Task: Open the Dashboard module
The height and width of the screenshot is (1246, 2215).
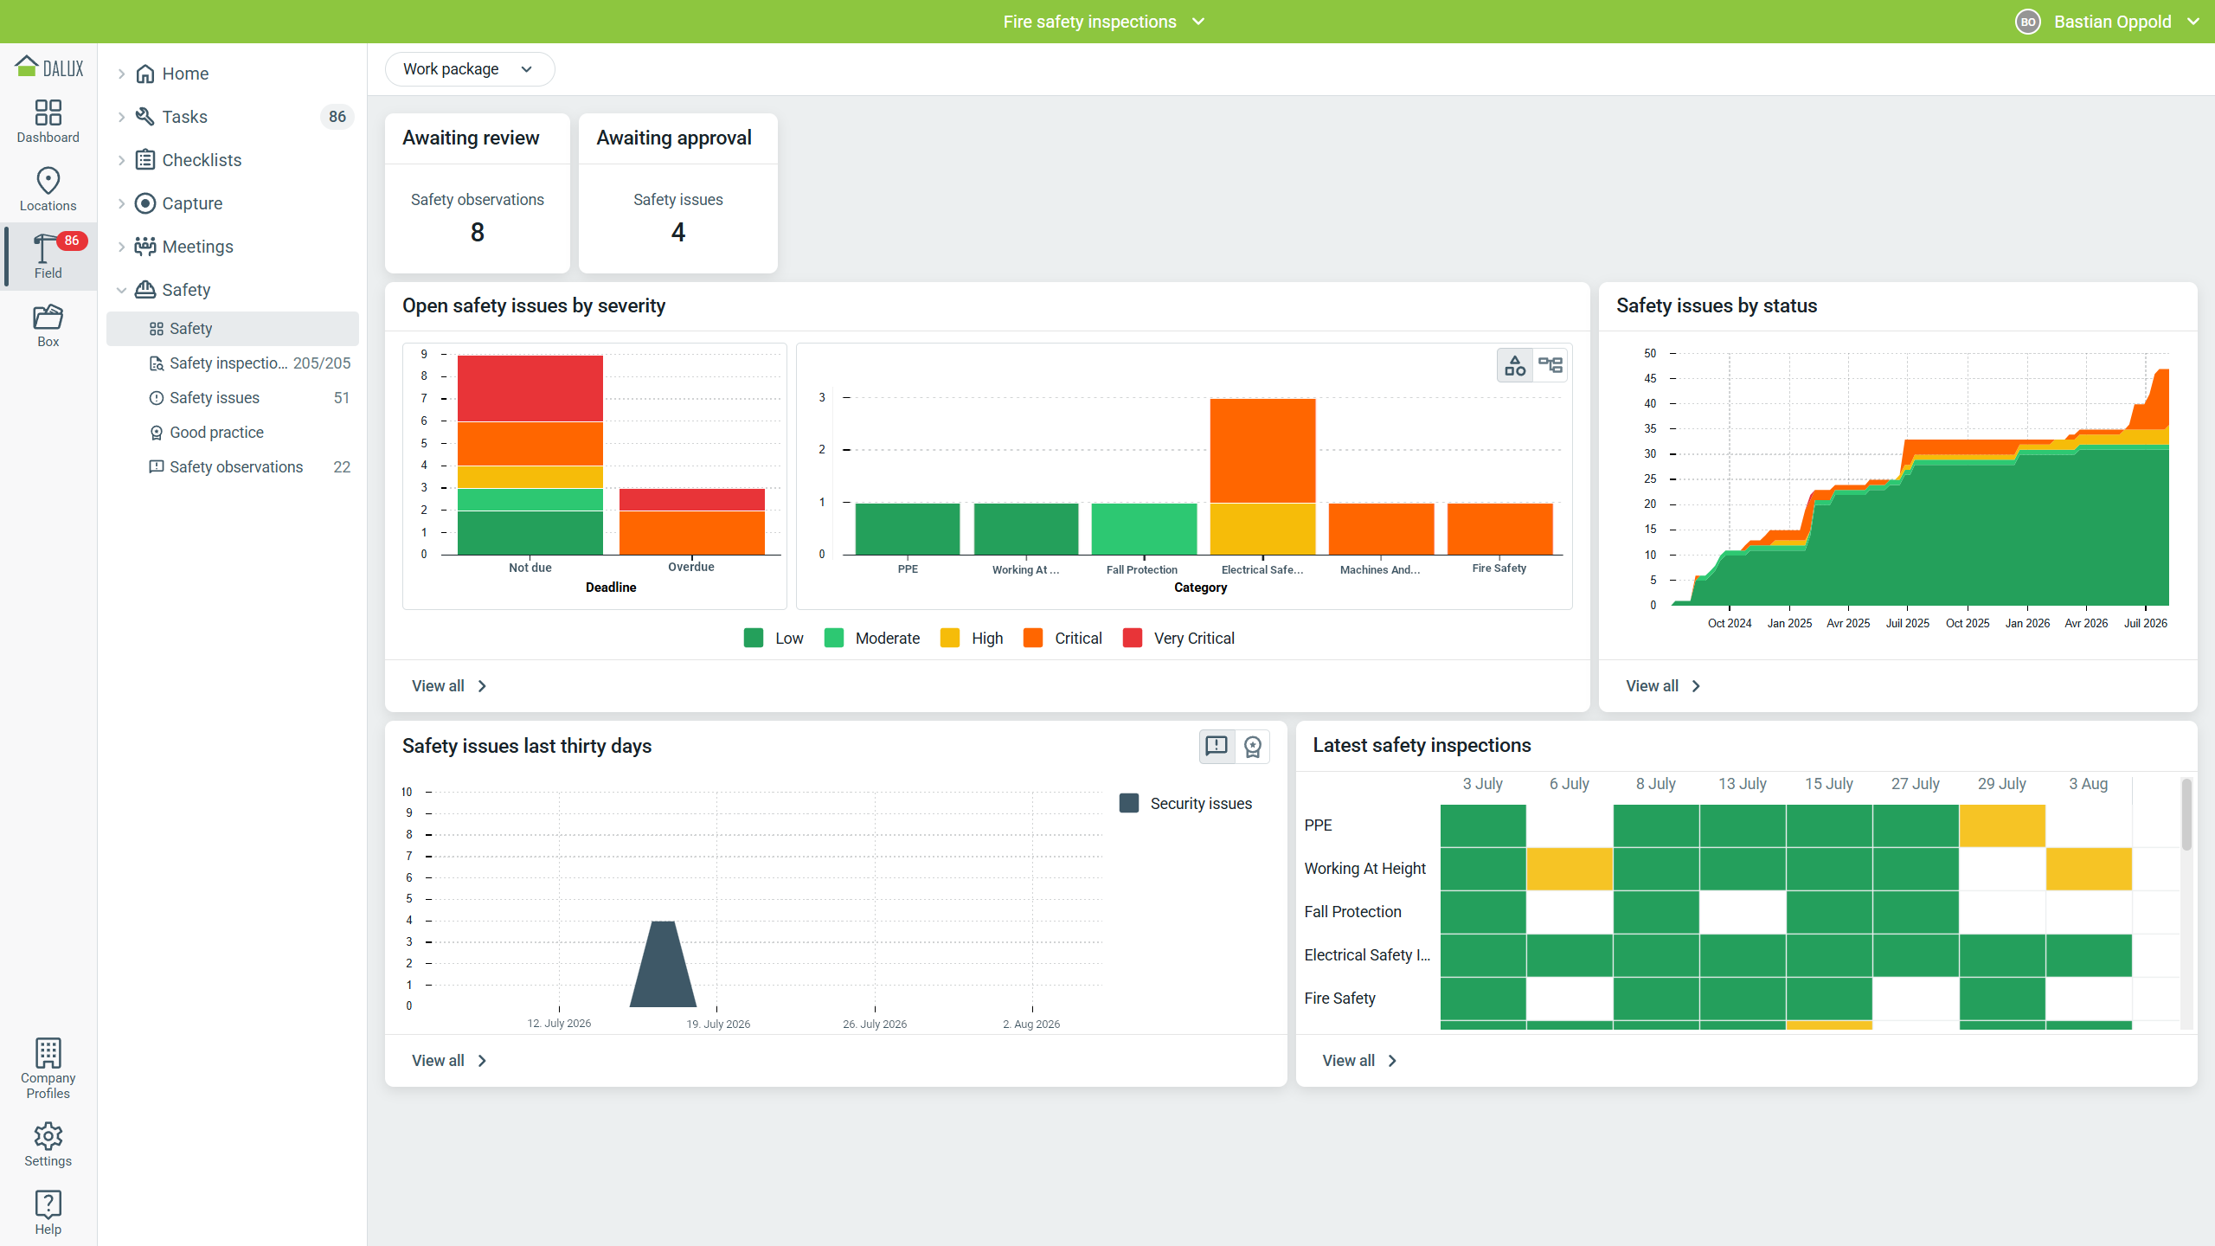Action: pyautogui.click(x=48, y=120)
